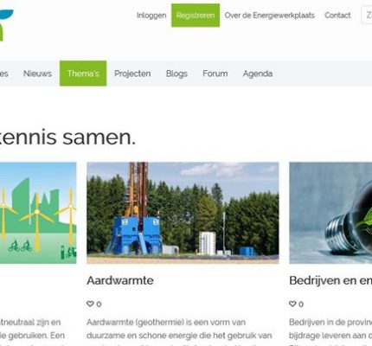Focus the search field at top right
This screenshot has height=346, width=372.
[x=367, y=16]
